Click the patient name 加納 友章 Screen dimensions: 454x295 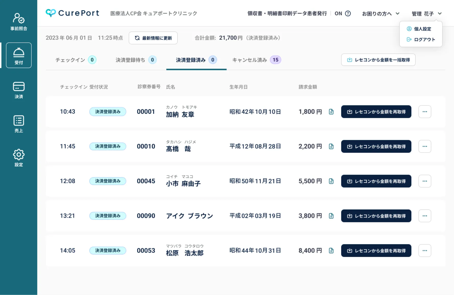point(180,115)
